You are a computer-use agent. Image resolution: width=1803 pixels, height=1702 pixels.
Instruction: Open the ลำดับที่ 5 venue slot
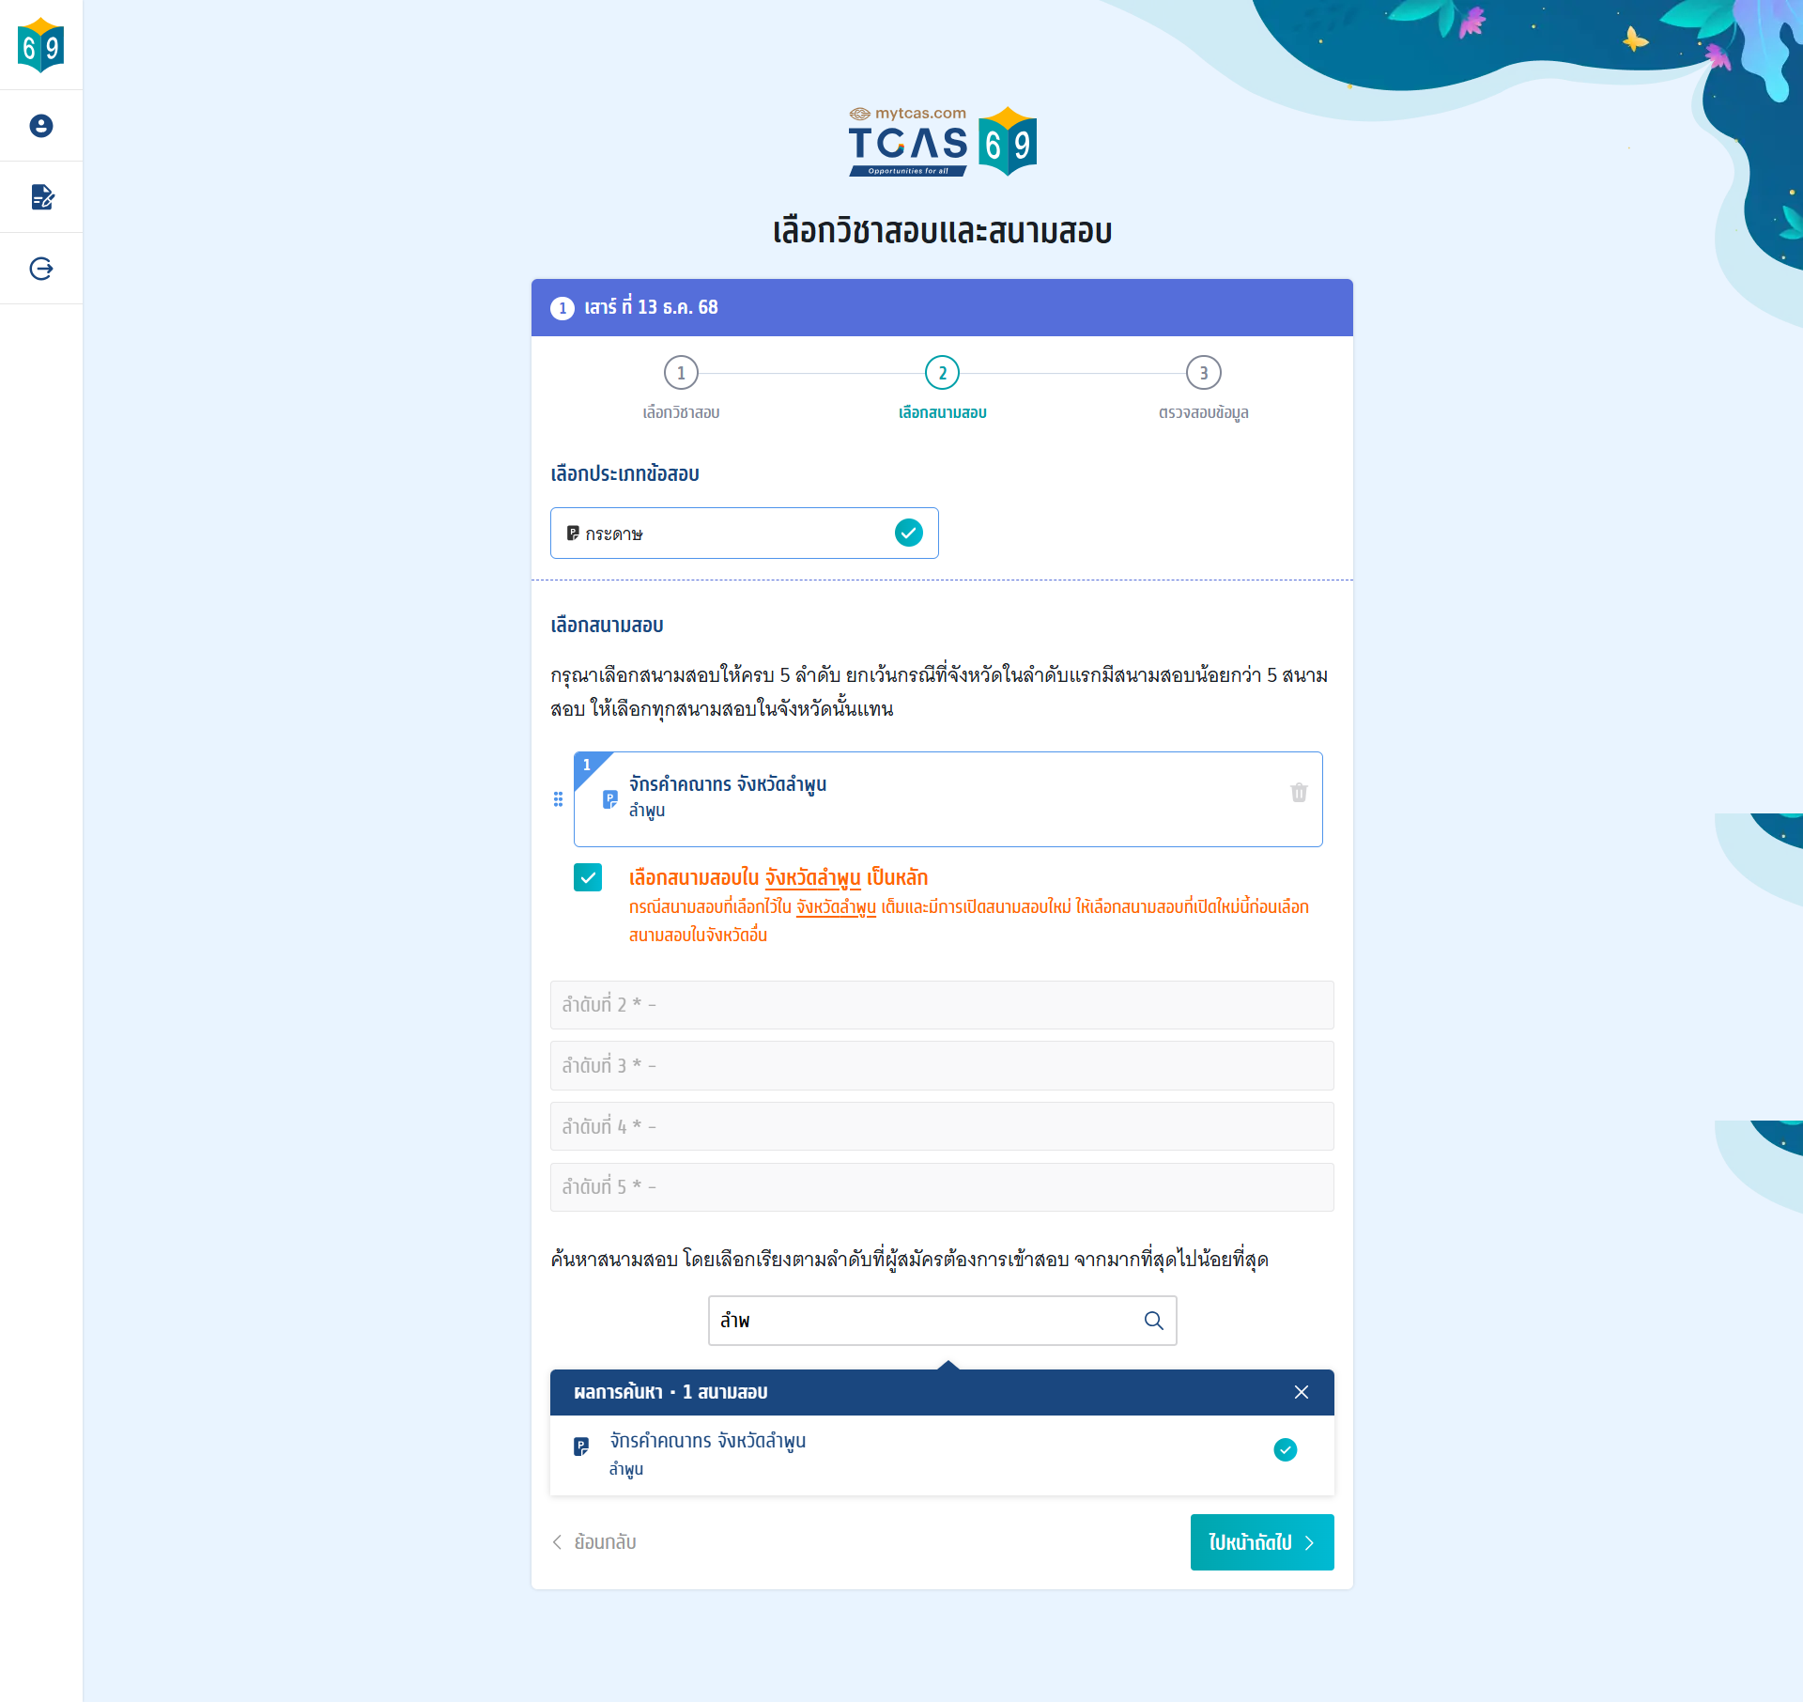[942, 1187]
